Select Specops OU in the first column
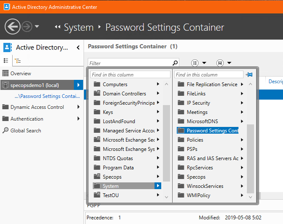The height and width of the screenshot is (224, 283). point(112,177)
